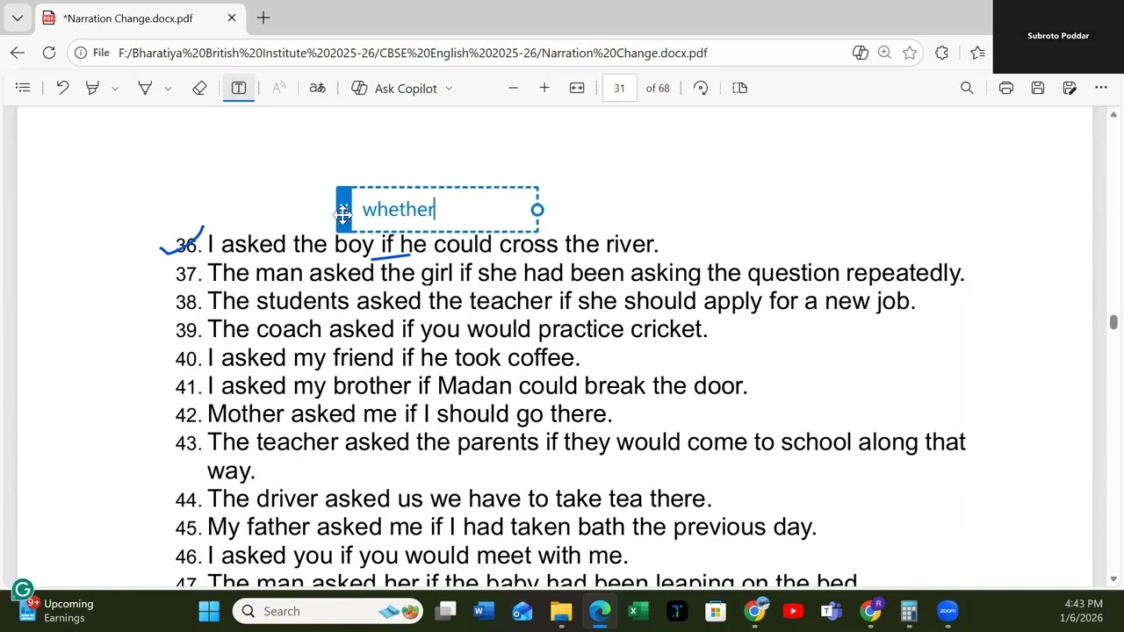Open Calculator from the taskbar

coord(909,611)
